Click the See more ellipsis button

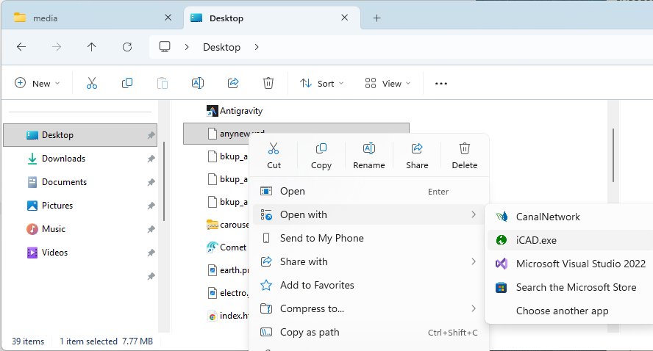pyautogui.click(x=441, y=83)
